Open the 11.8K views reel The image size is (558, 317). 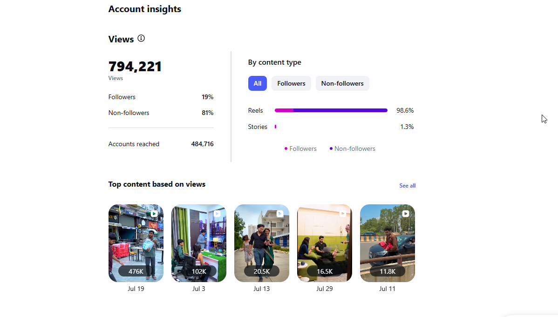(x=388, y=243)
